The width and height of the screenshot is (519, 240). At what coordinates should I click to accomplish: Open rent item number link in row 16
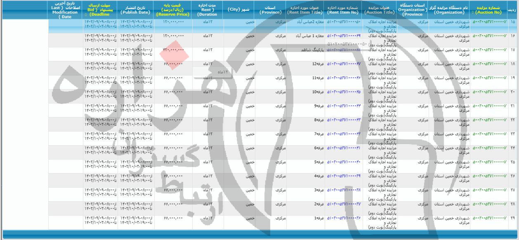[x=344, y=35]
